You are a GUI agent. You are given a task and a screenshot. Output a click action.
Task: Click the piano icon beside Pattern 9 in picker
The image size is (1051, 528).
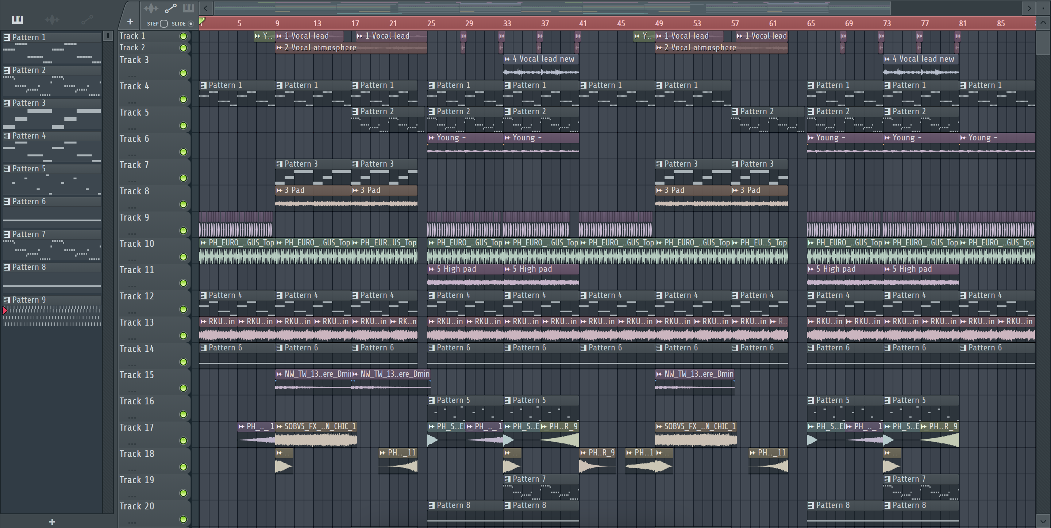[x=7, y=300]
